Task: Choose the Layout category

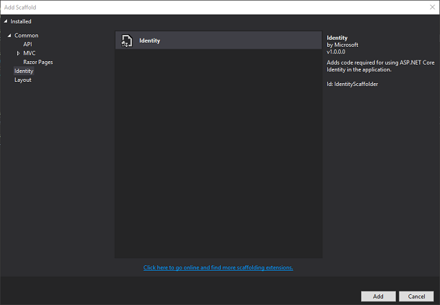Action: [23, 80]
